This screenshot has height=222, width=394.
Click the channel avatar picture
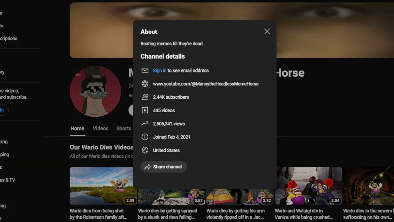pos(95,91)
